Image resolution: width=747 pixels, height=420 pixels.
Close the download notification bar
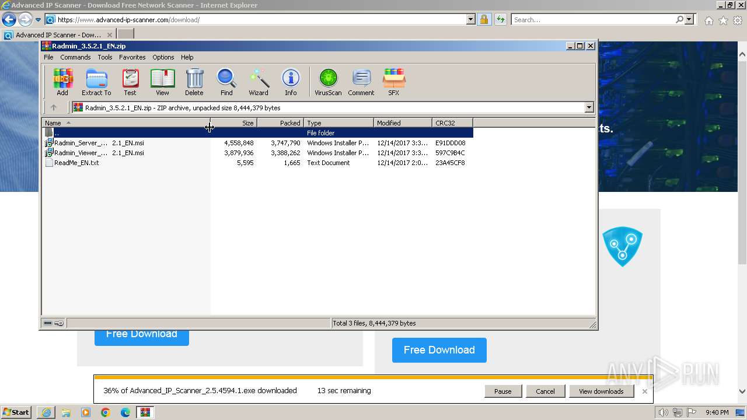pos(645,391)
